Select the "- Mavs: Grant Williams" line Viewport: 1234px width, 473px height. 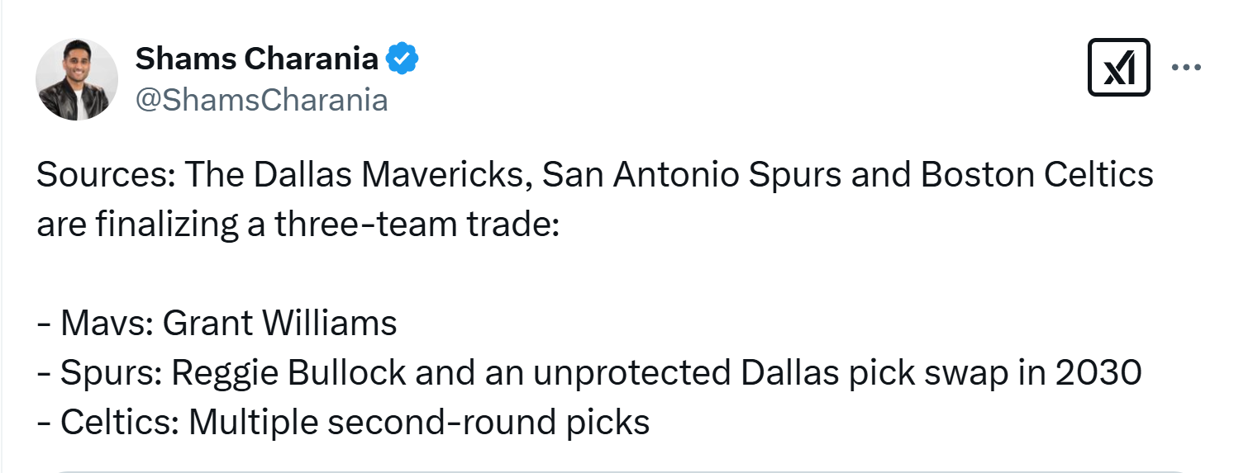[x=217, y=323]
